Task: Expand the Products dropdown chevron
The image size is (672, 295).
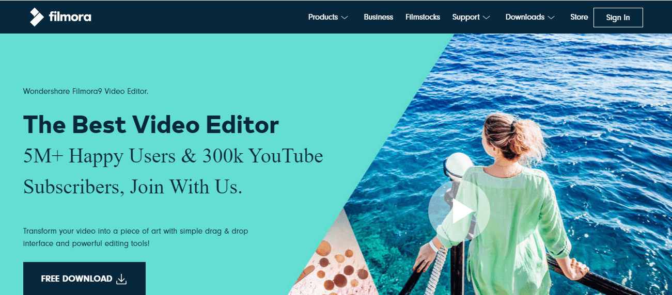Action: [345, 18]
